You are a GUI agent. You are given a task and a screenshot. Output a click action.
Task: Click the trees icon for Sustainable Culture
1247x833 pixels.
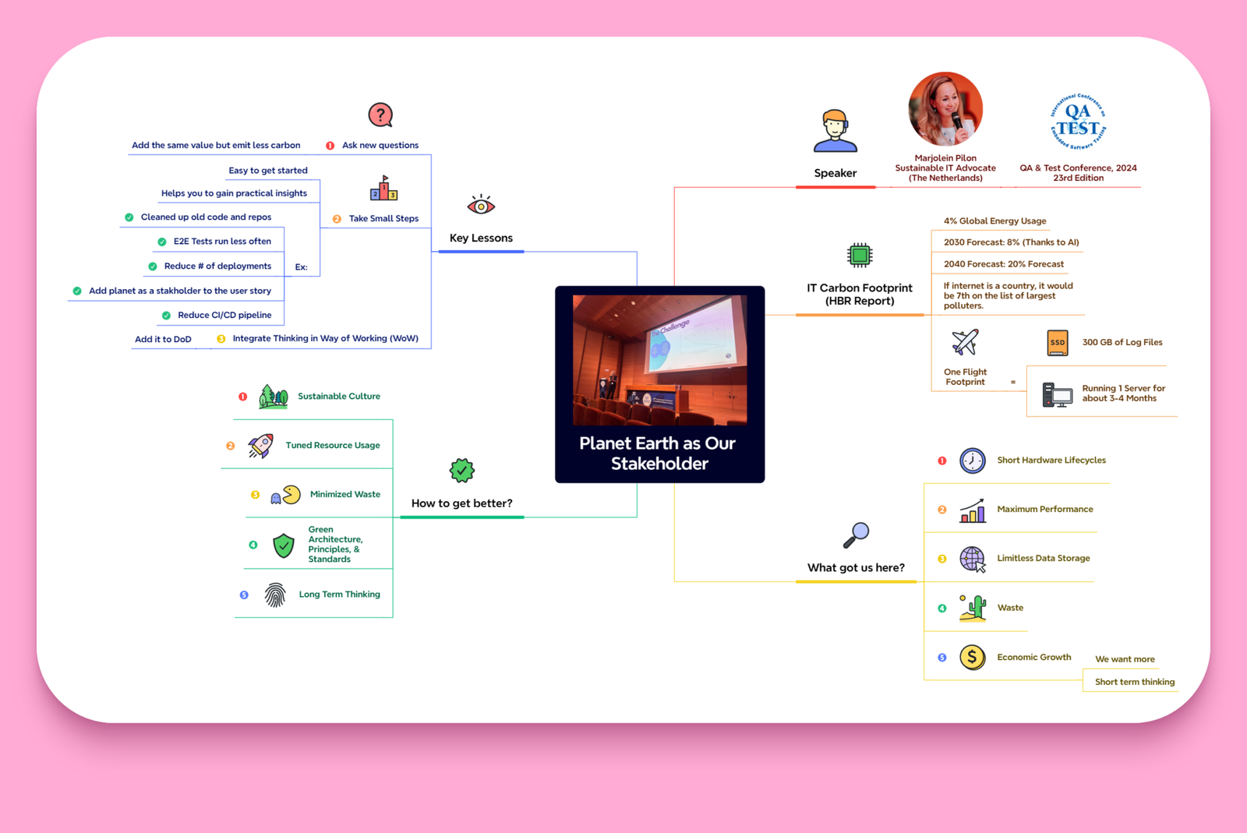tap(274, 397)
